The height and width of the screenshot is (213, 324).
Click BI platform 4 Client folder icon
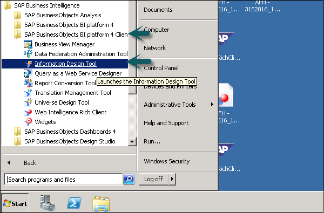click(x=17, y=35)
